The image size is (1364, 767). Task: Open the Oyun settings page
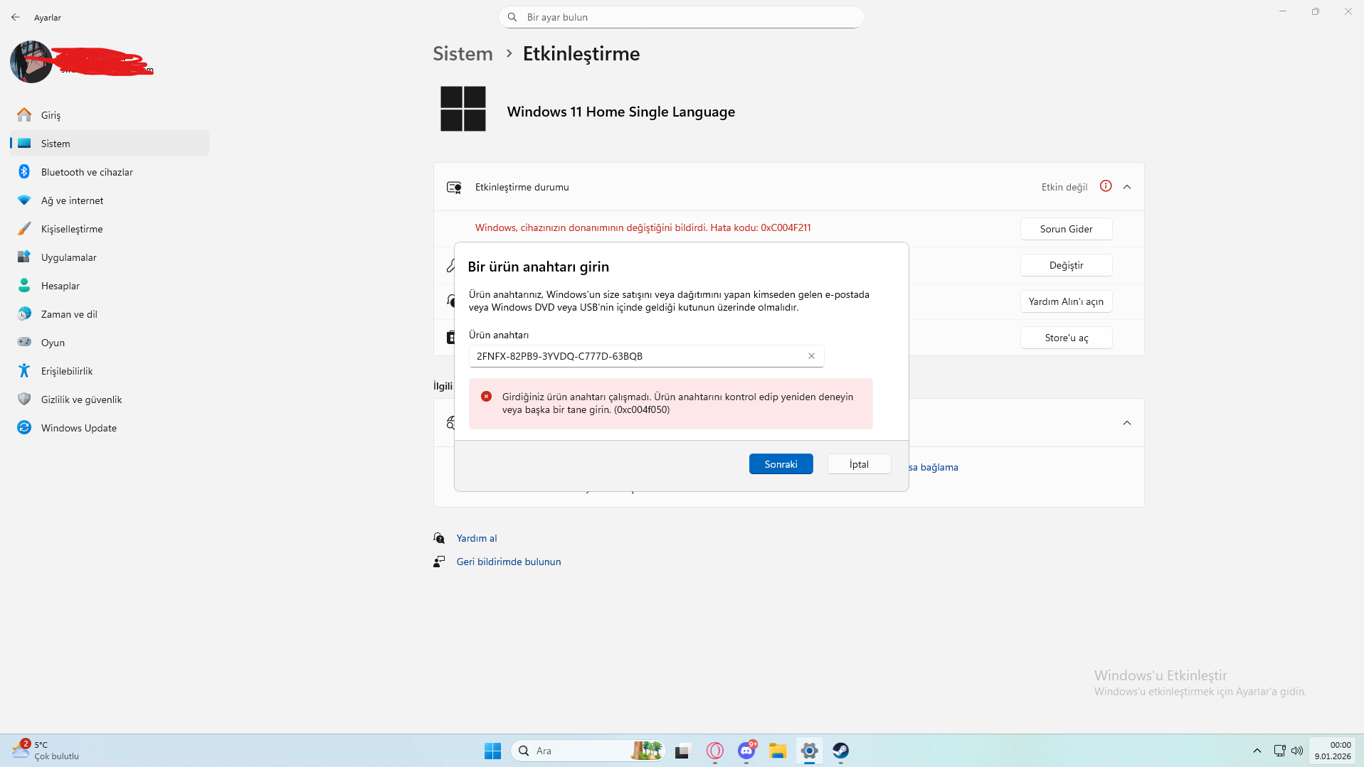click(x=110, y=342)
